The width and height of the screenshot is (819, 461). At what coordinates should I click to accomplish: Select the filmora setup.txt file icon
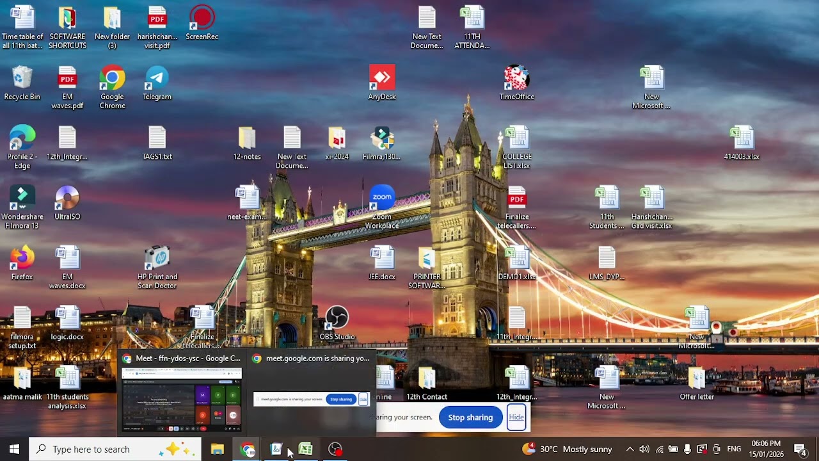22,328
